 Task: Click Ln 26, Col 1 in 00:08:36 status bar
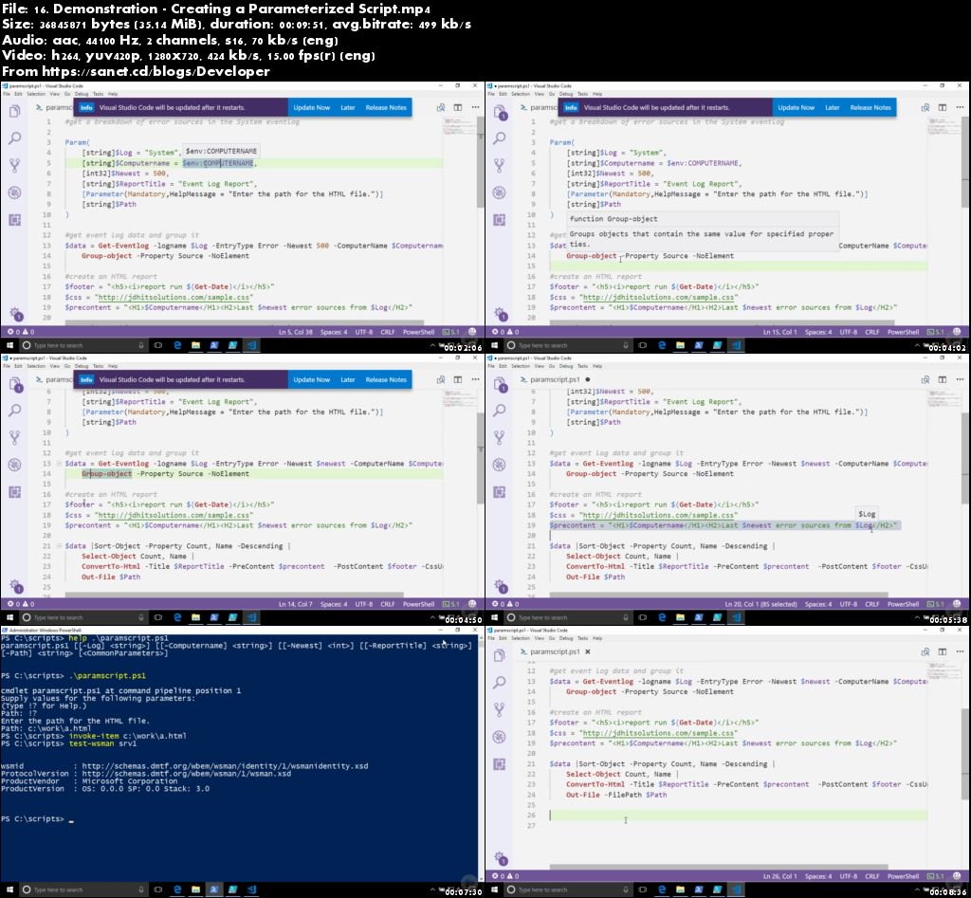pyautogui.click(x=779, y=876)
